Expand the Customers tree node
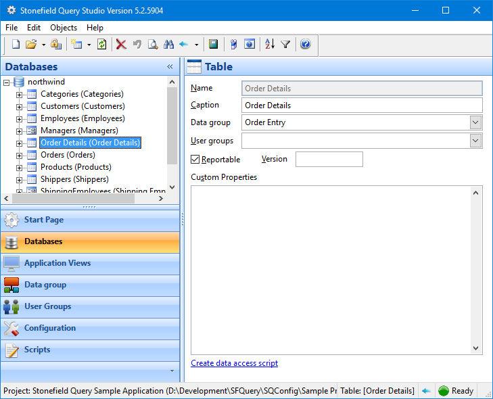The width and height of the screenshot is (493, 399). coord(19,106)
